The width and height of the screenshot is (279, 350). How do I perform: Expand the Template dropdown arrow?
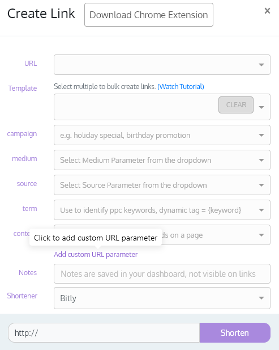[261, 107]
